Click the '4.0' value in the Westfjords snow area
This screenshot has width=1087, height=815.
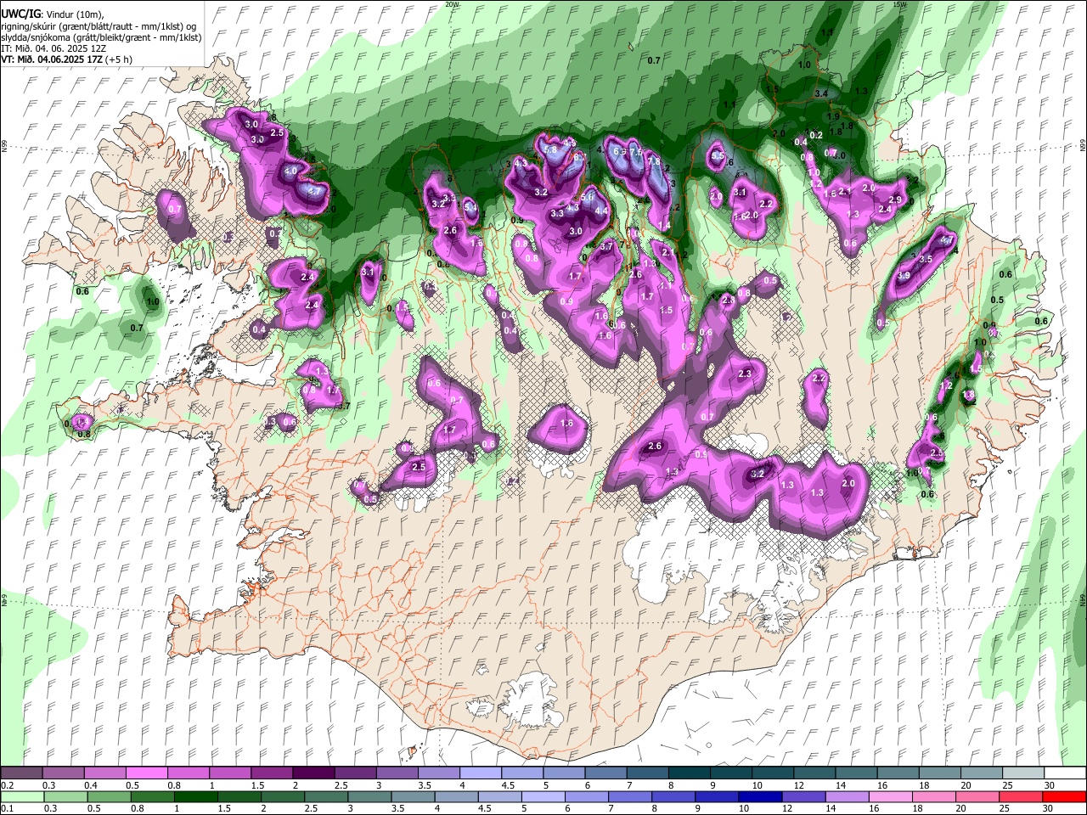coord(291,171)
